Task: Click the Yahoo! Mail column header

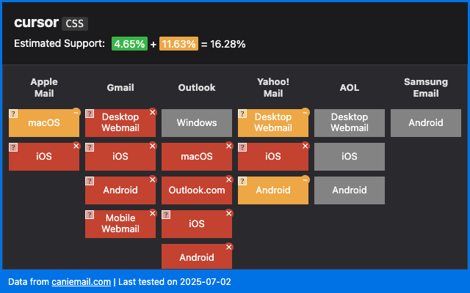Action: (273, 88)
